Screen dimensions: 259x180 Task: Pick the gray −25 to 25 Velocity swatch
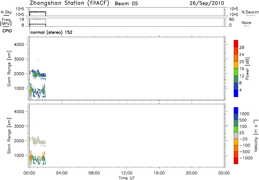coord(236,135)
